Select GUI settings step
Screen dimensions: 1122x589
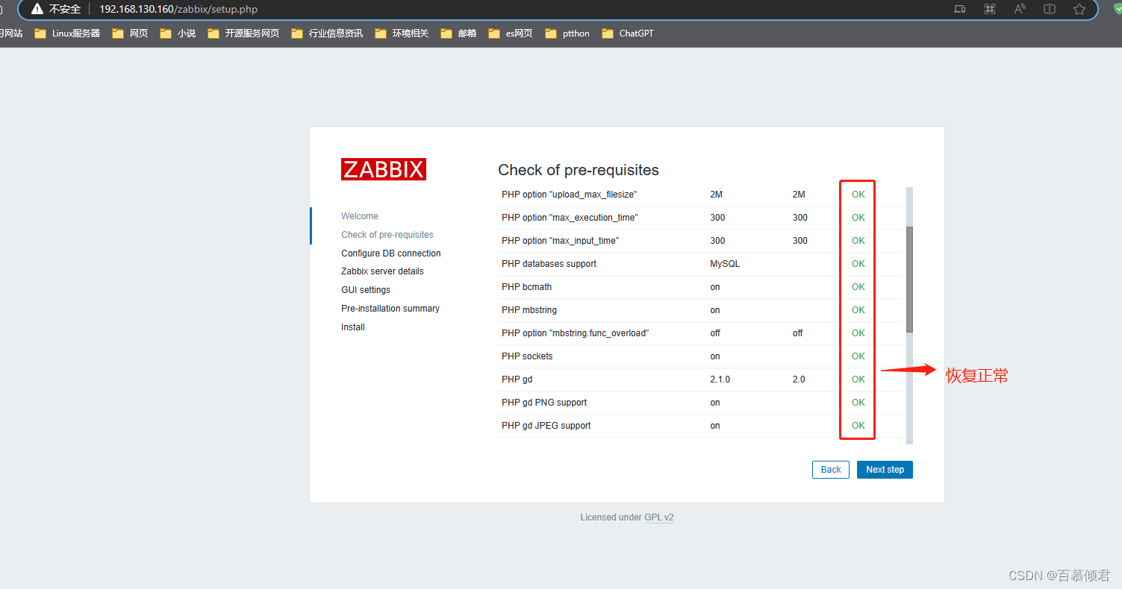(x=366, y=290)
